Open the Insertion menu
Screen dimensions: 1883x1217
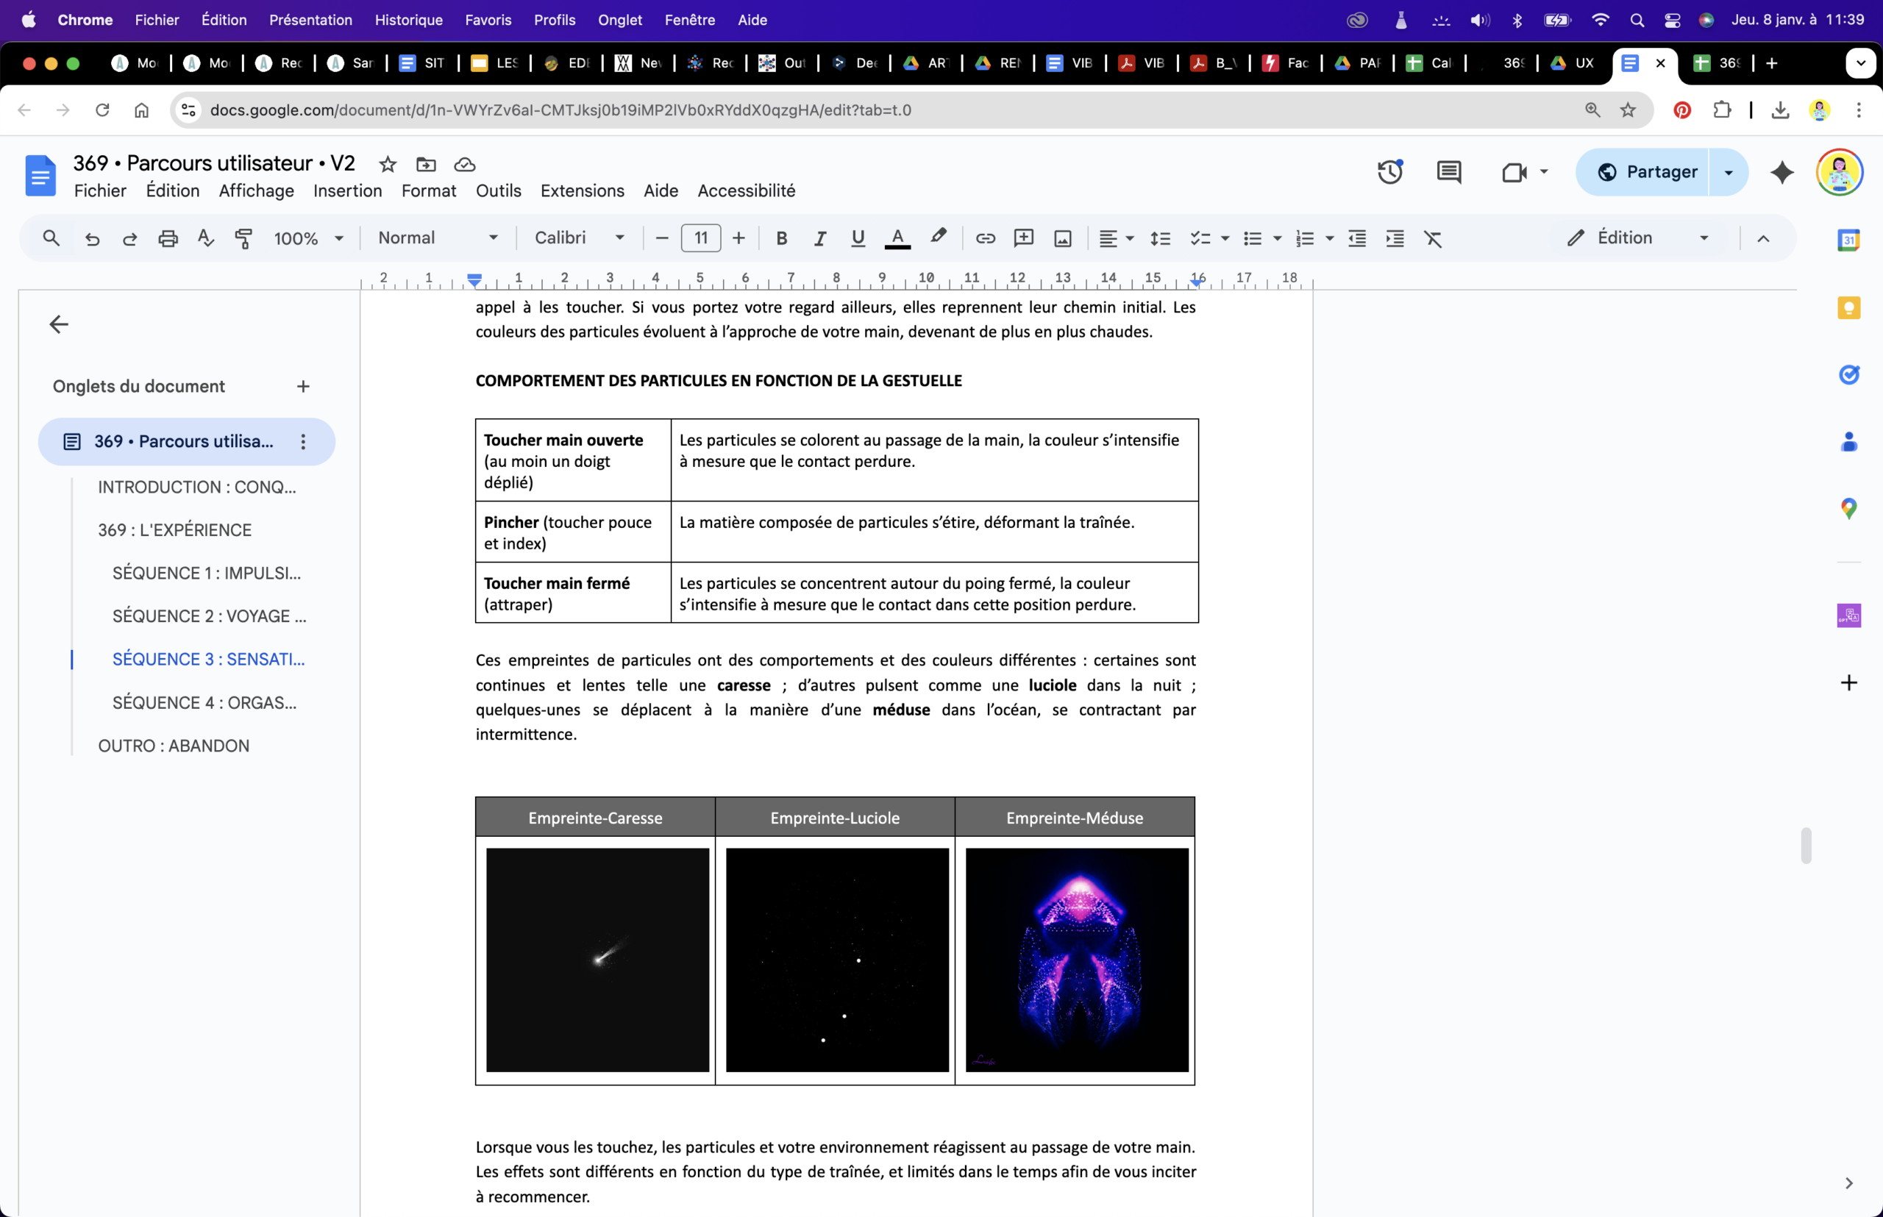coord(347,190)
